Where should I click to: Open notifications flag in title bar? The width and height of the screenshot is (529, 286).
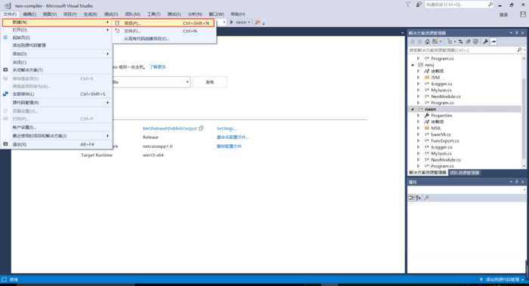[x=408, y=5]
